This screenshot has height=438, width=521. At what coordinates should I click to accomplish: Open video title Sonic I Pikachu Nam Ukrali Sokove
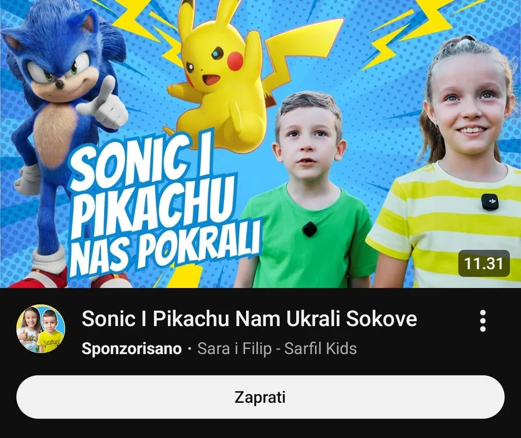click(x=249, y=318)
